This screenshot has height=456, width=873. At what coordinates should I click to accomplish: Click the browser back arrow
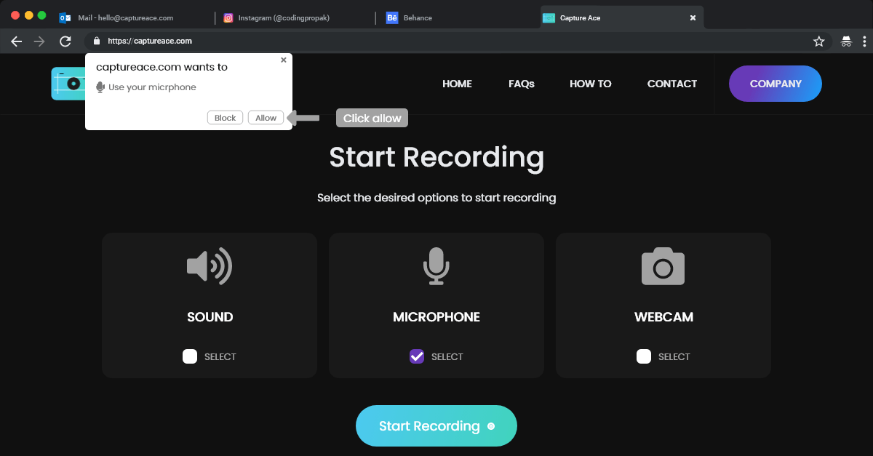[17, 41]
